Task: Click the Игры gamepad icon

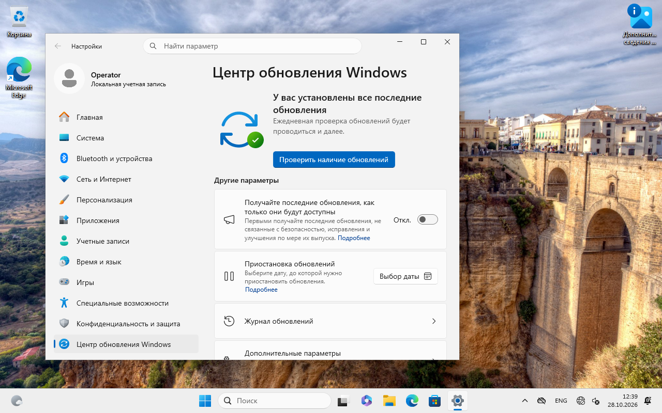Action: [64, 282]
